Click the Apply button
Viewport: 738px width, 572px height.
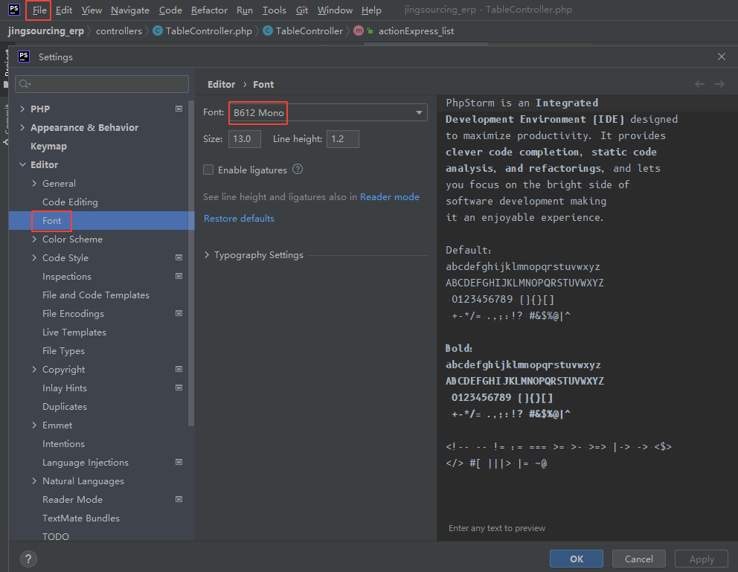click(702, 559)
